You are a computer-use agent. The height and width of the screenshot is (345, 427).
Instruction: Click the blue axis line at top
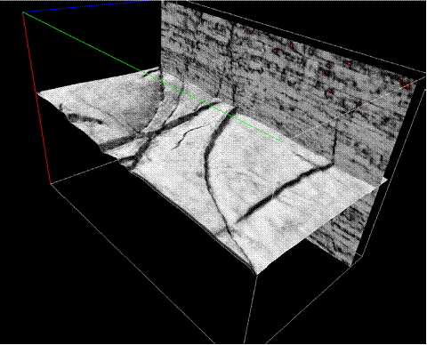86,6
